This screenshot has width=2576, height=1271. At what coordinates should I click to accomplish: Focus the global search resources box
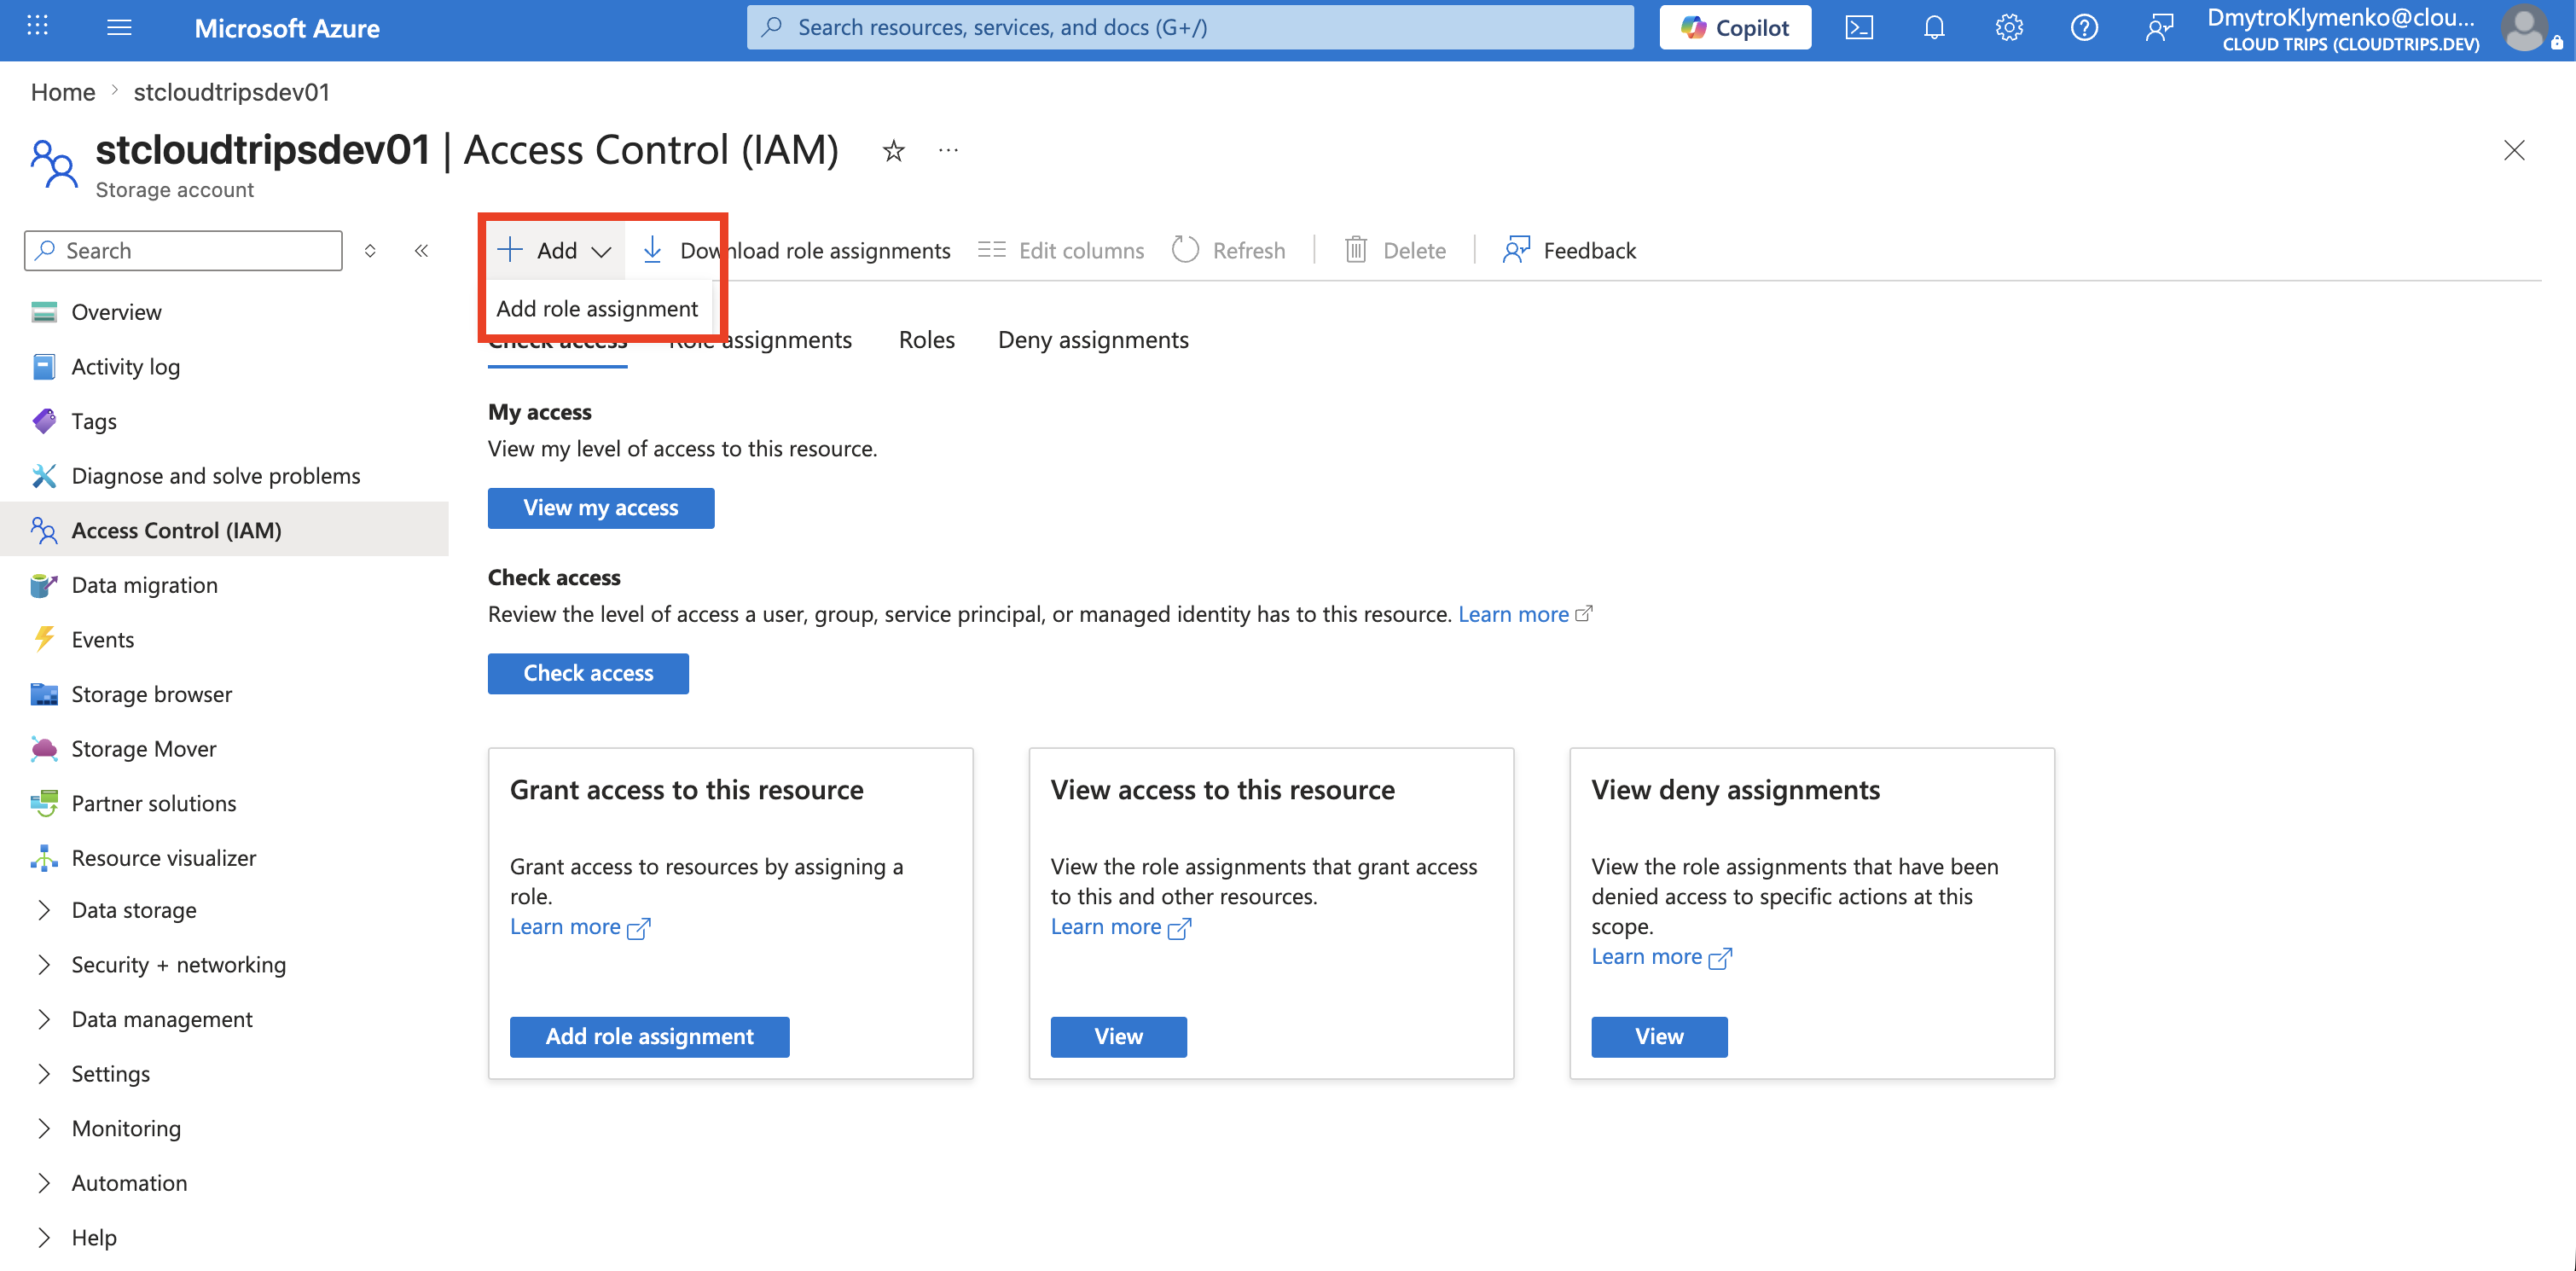1190,27
